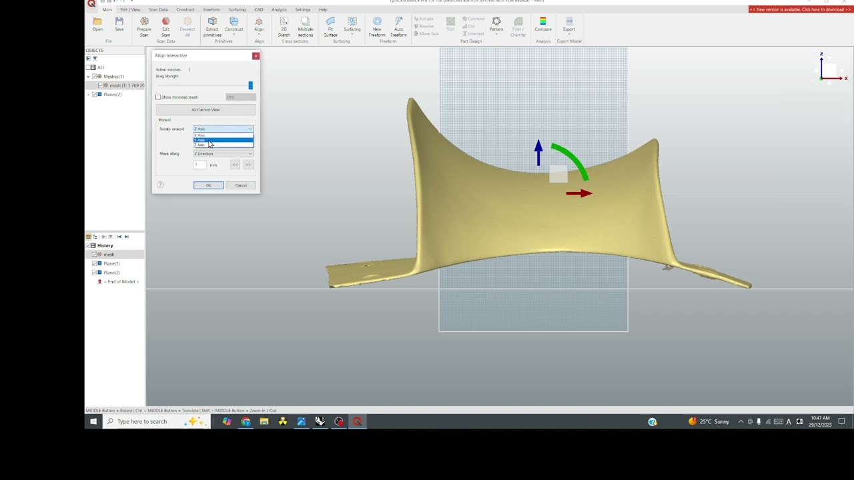
Task: Open help for Align Interactive dialog
Action: coord(160,185)
